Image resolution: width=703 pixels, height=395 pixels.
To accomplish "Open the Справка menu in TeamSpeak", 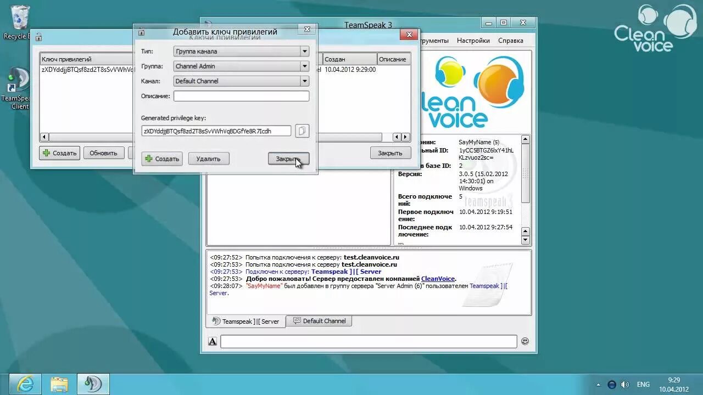I will [x=510, y=41].
